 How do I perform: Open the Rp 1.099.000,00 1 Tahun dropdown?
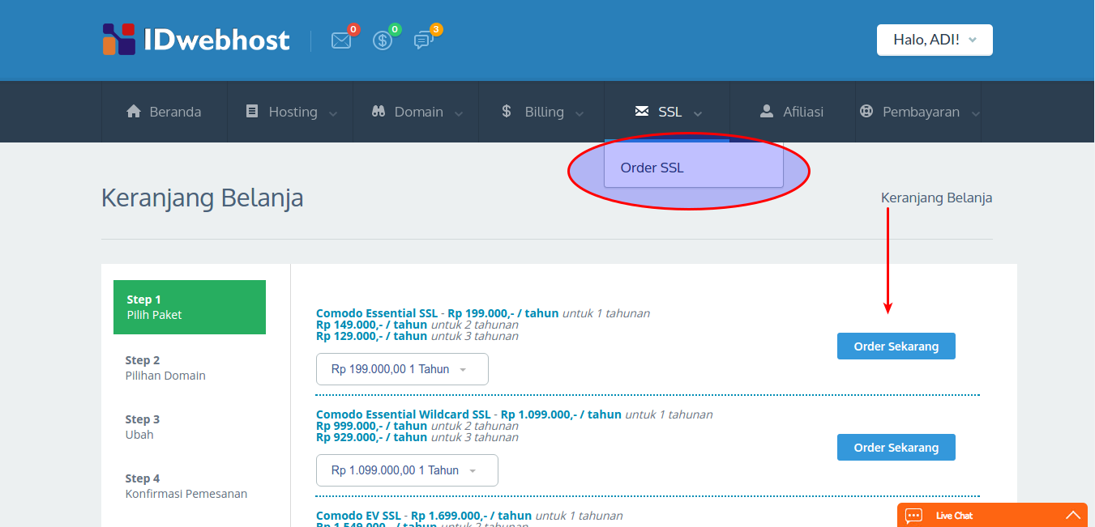click(407, 470)
